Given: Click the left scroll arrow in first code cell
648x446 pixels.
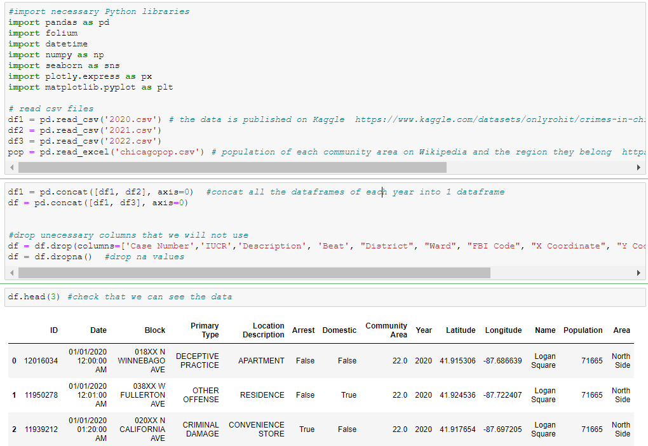Looking at the screenshot, I should point(11,167).
